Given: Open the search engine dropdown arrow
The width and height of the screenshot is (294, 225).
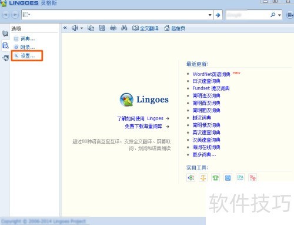Looking at the screenshot, I should (279, 15).
